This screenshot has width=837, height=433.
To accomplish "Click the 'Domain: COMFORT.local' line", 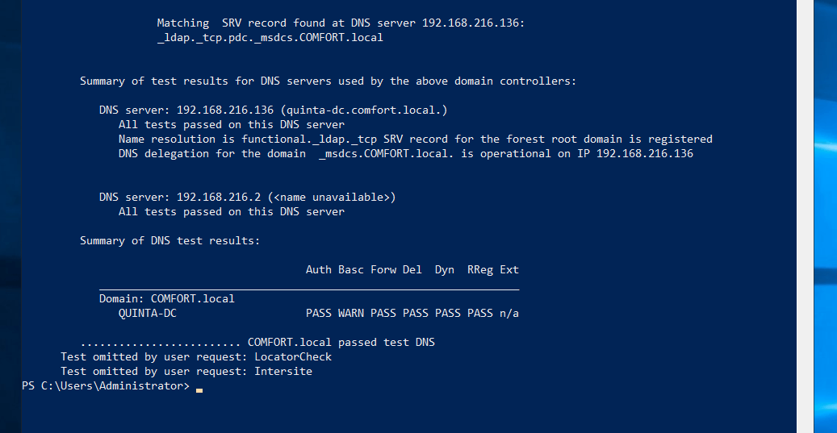I will tap(166, 298).
